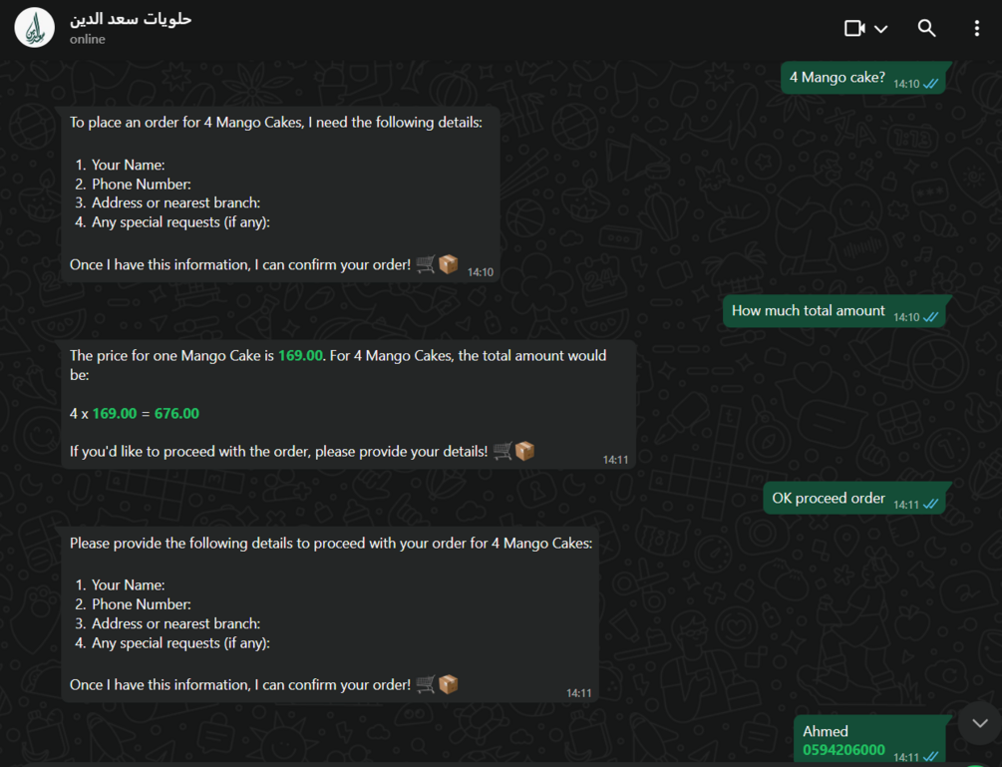Click read ticks on 'OK proceed order'
Viewport: 1002px width, 767px height.
coord(930,505)
